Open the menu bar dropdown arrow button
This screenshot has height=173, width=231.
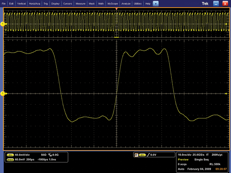(156, 4)
